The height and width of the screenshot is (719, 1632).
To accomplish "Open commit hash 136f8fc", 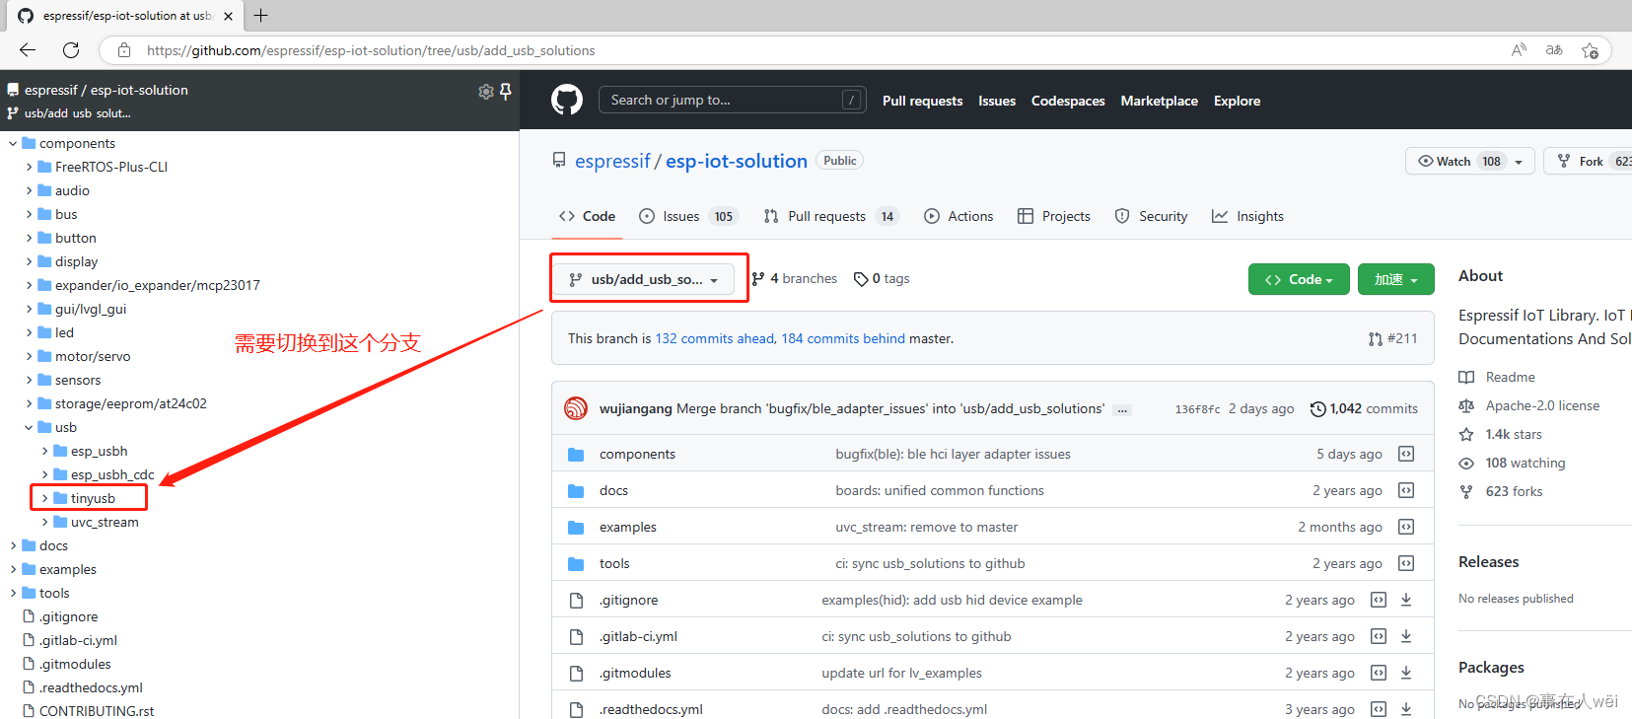I will point(1197,409).
